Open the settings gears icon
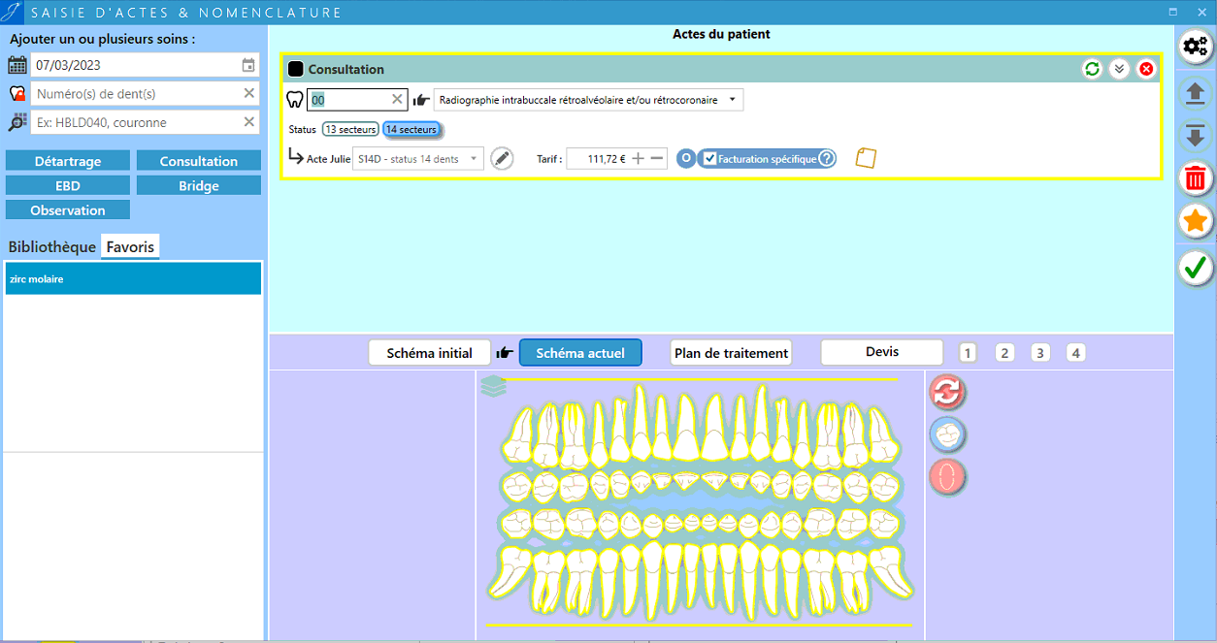 click(x=1196, y=47)
